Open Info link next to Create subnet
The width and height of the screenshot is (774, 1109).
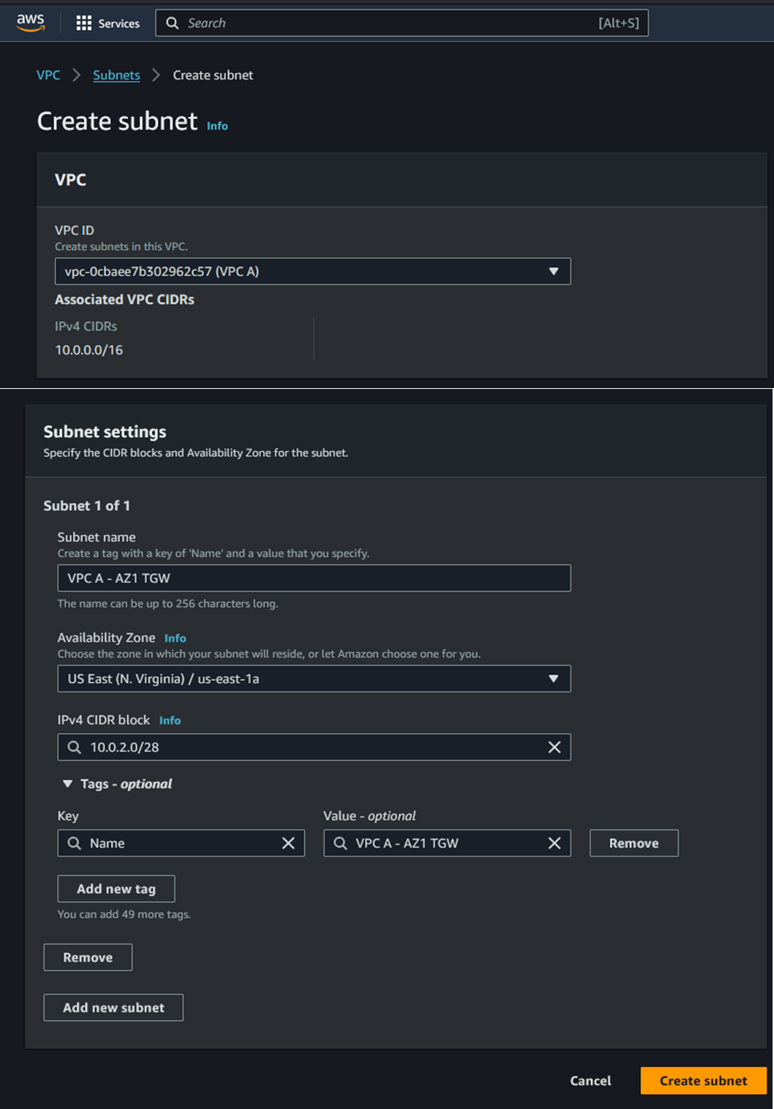(x=217, y=126)
